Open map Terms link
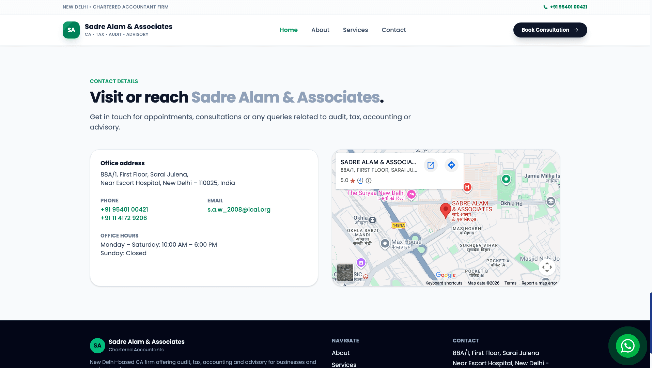Screen dimensions: 652x368 [510, 283]
